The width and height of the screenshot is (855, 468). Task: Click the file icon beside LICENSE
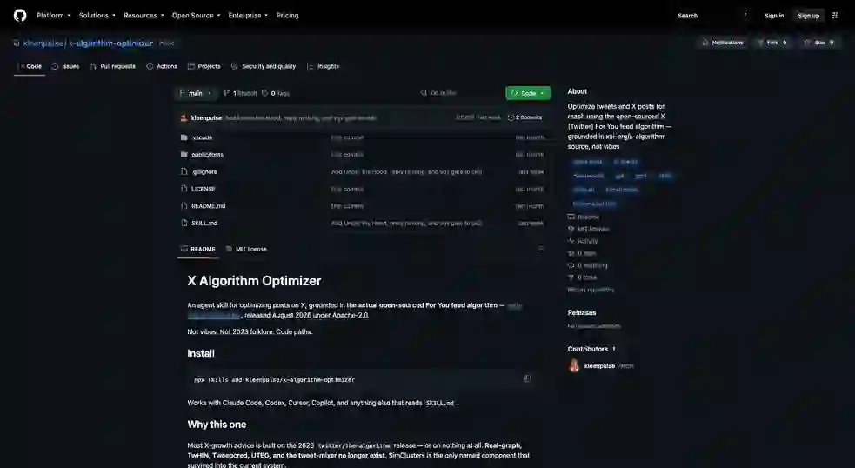(x=184, y=189)
